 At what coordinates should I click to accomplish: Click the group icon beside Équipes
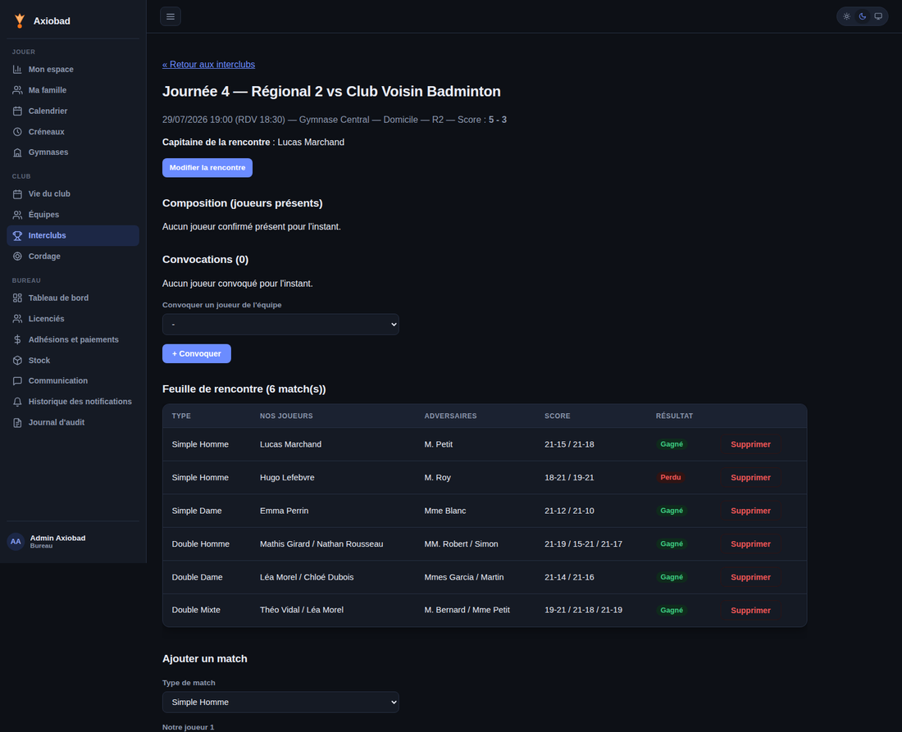pos(17,215)
